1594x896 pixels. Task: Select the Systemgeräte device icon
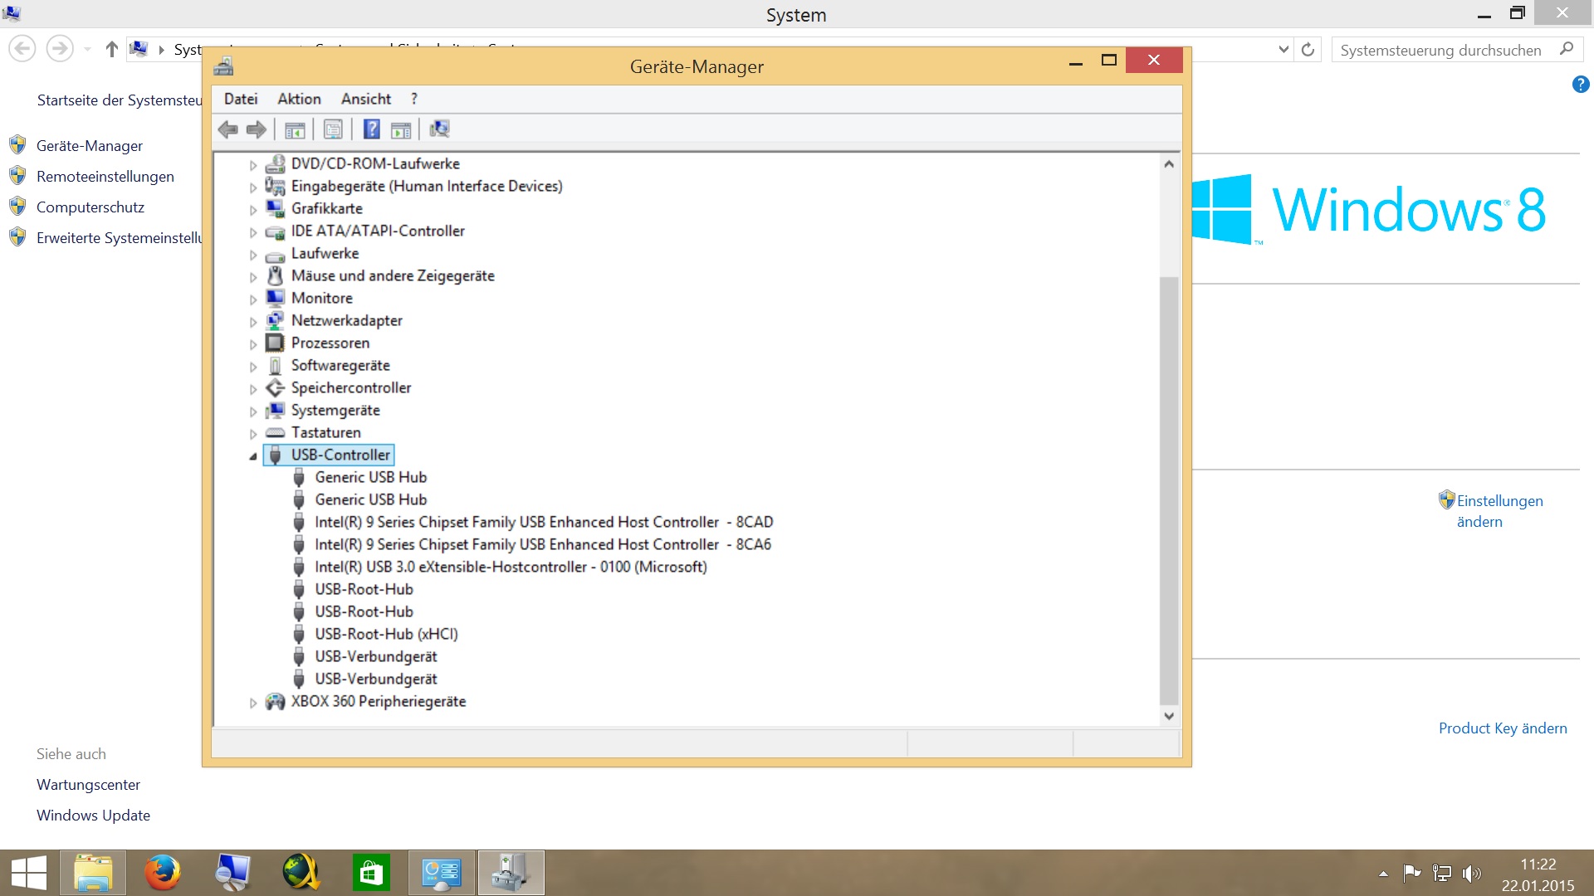coord(275,411)
